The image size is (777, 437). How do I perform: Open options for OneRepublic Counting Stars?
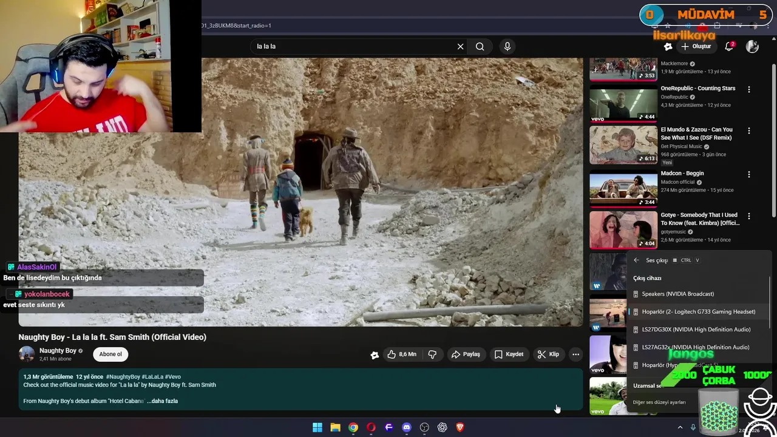point(748,89)
